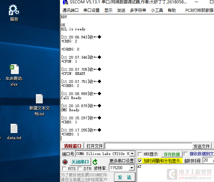This screenshot has height=182, width=214.
Task: Click the SSCOM application title bar icon
Action: pos(65,2)
